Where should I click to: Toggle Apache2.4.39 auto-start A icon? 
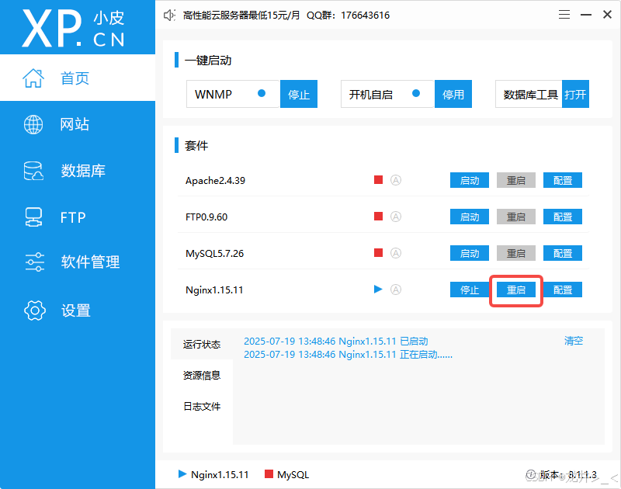396,180
